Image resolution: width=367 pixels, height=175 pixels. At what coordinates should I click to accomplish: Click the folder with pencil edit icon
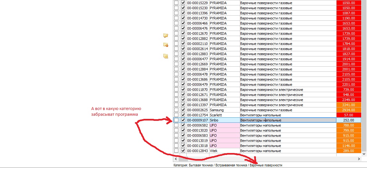pyautogui.click(x=166, y=35)
